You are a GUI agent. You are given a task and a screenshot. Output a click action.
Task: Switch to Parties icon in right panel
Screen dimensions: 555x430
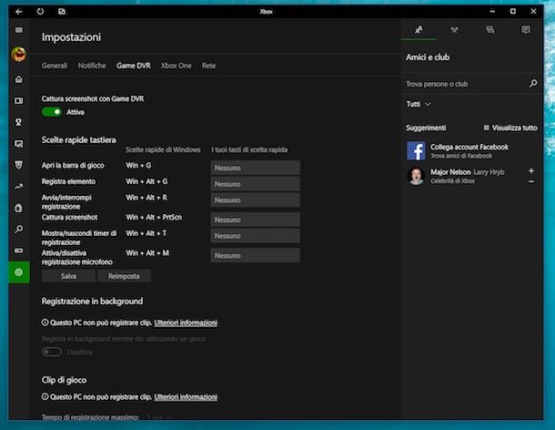click(x=454, y=30)
